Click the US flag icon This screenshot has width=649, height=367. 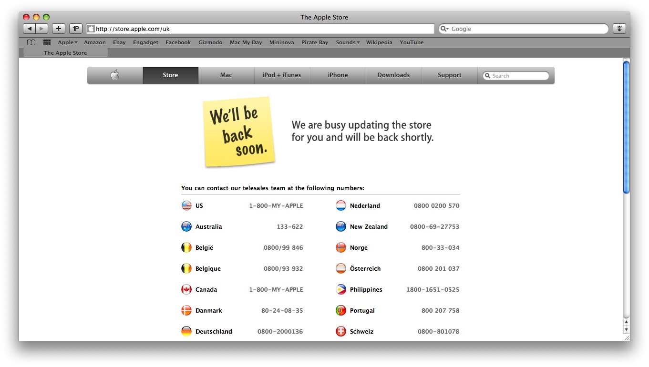(x=186, y=206)
